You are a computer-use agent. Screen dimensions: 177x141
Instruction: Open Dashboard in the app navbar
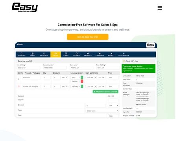[21, 54]
